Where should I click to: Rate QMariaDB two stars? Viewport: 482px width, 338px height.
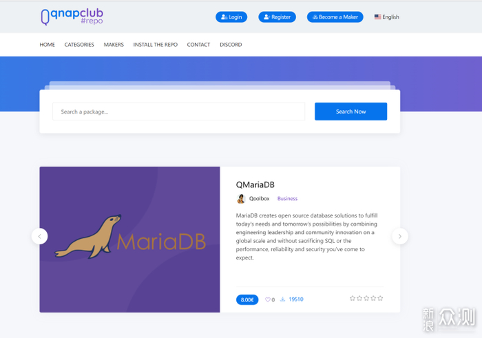tap(359, 298)
